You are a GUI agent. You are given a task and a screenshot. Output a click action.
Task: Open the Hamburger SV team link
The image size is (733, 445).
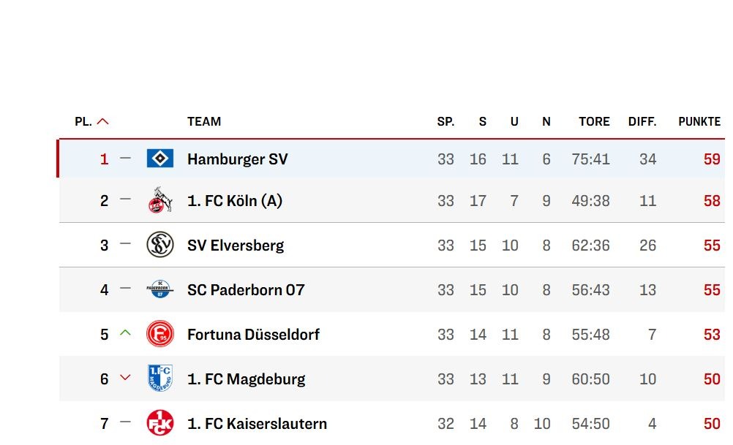tap(238, 159)
